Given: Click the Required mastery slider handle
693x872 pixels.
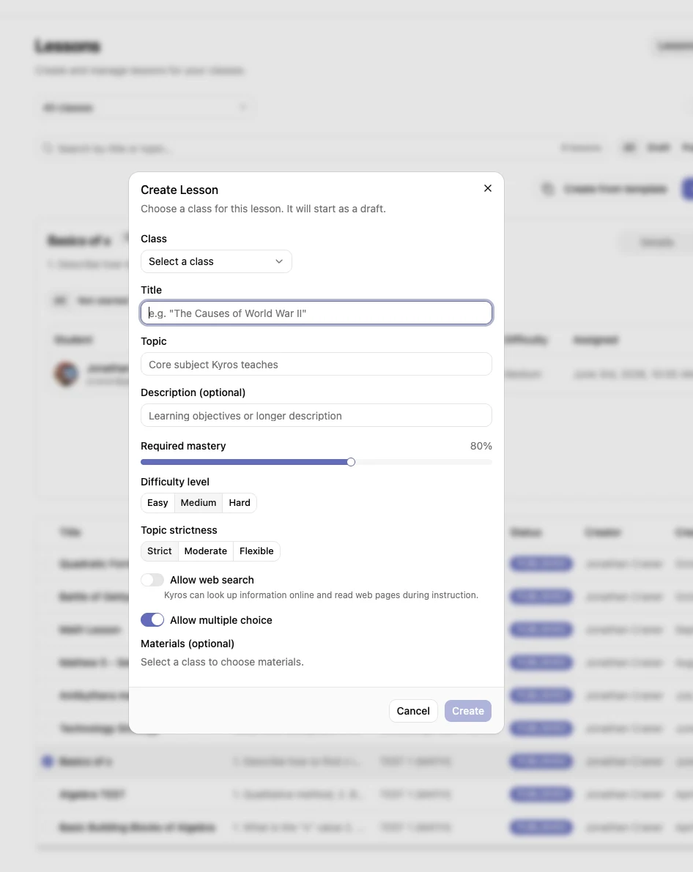Looking at the screenshot, I should coord(351,462).
